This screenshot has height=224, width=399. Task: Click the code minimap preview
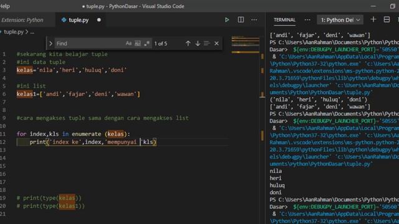pyautogui.click(x=245, y=45)
